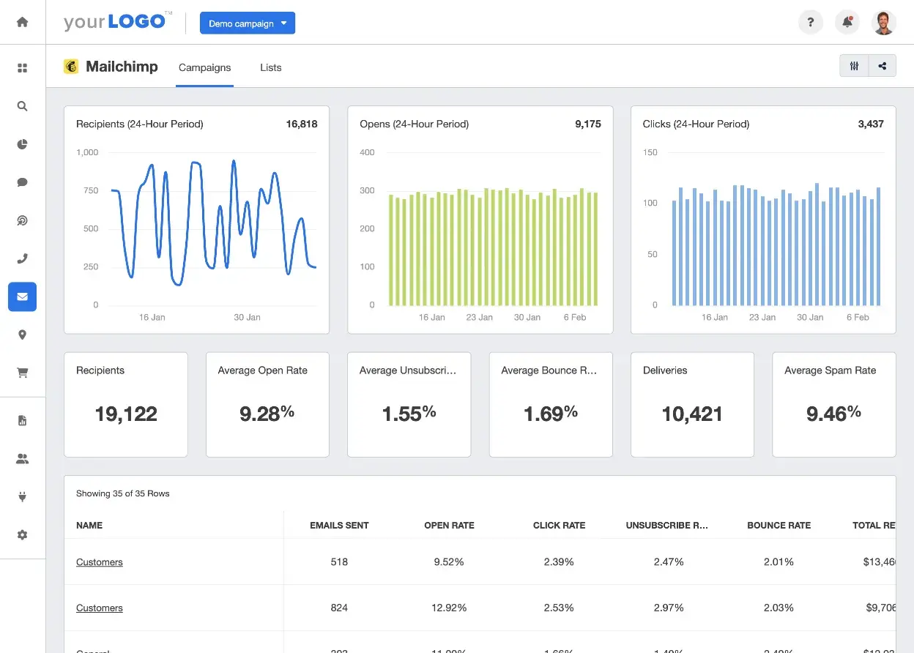This screenshot has height=653, width=914.
Task: Open the share icon in the header
Action: 883,65
